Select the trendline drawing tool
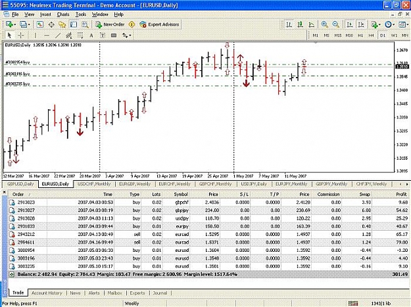This screenshot has height=307, width=411. [x=58, y=35]
